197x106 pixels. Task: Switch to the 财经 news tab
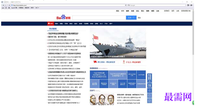[71, 24]
